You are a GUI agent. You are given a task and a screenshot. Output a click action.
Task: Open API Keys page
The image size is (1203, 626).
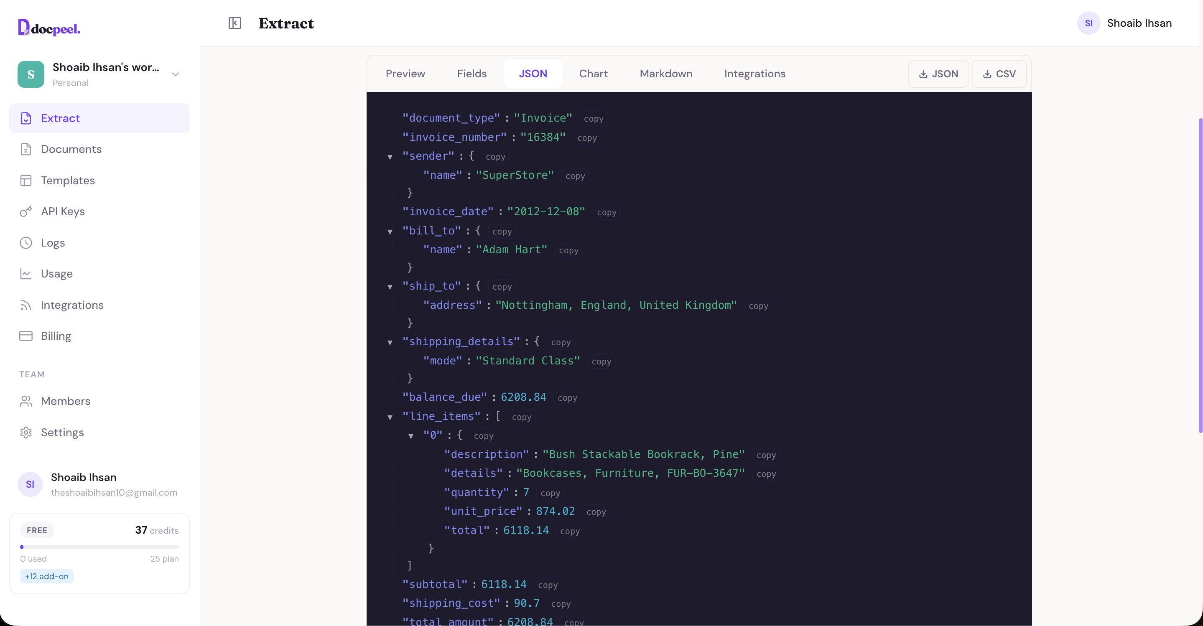pos(99,211)
